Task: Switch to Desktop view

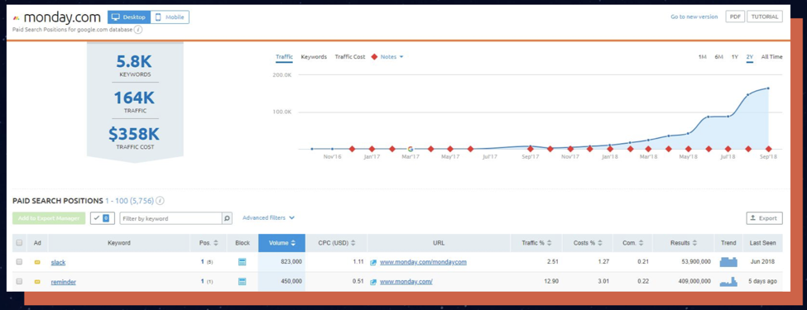Action: click(129, 17)
